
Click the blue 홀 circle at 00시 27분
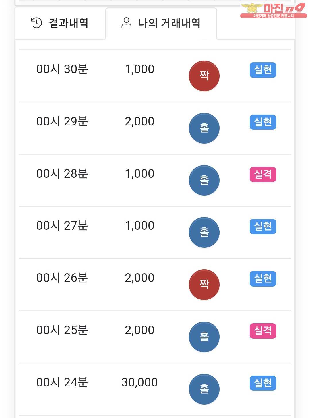(204, 232)
